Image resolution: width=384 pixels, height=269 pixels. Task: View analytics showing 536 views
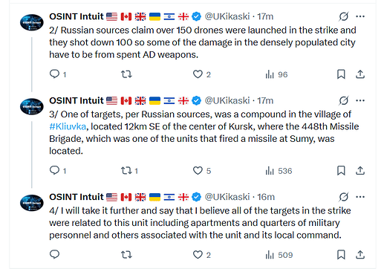point(279,171)
